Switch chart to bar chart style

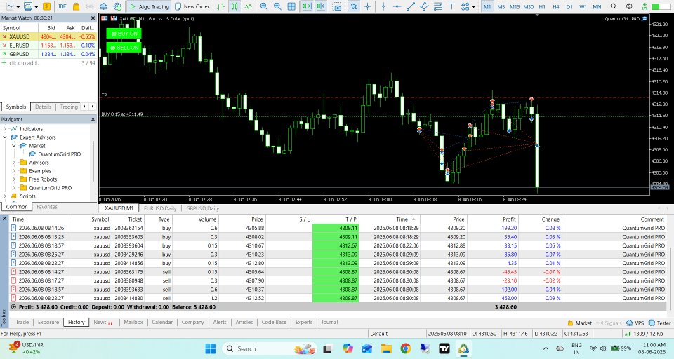[x=221, y=6]
